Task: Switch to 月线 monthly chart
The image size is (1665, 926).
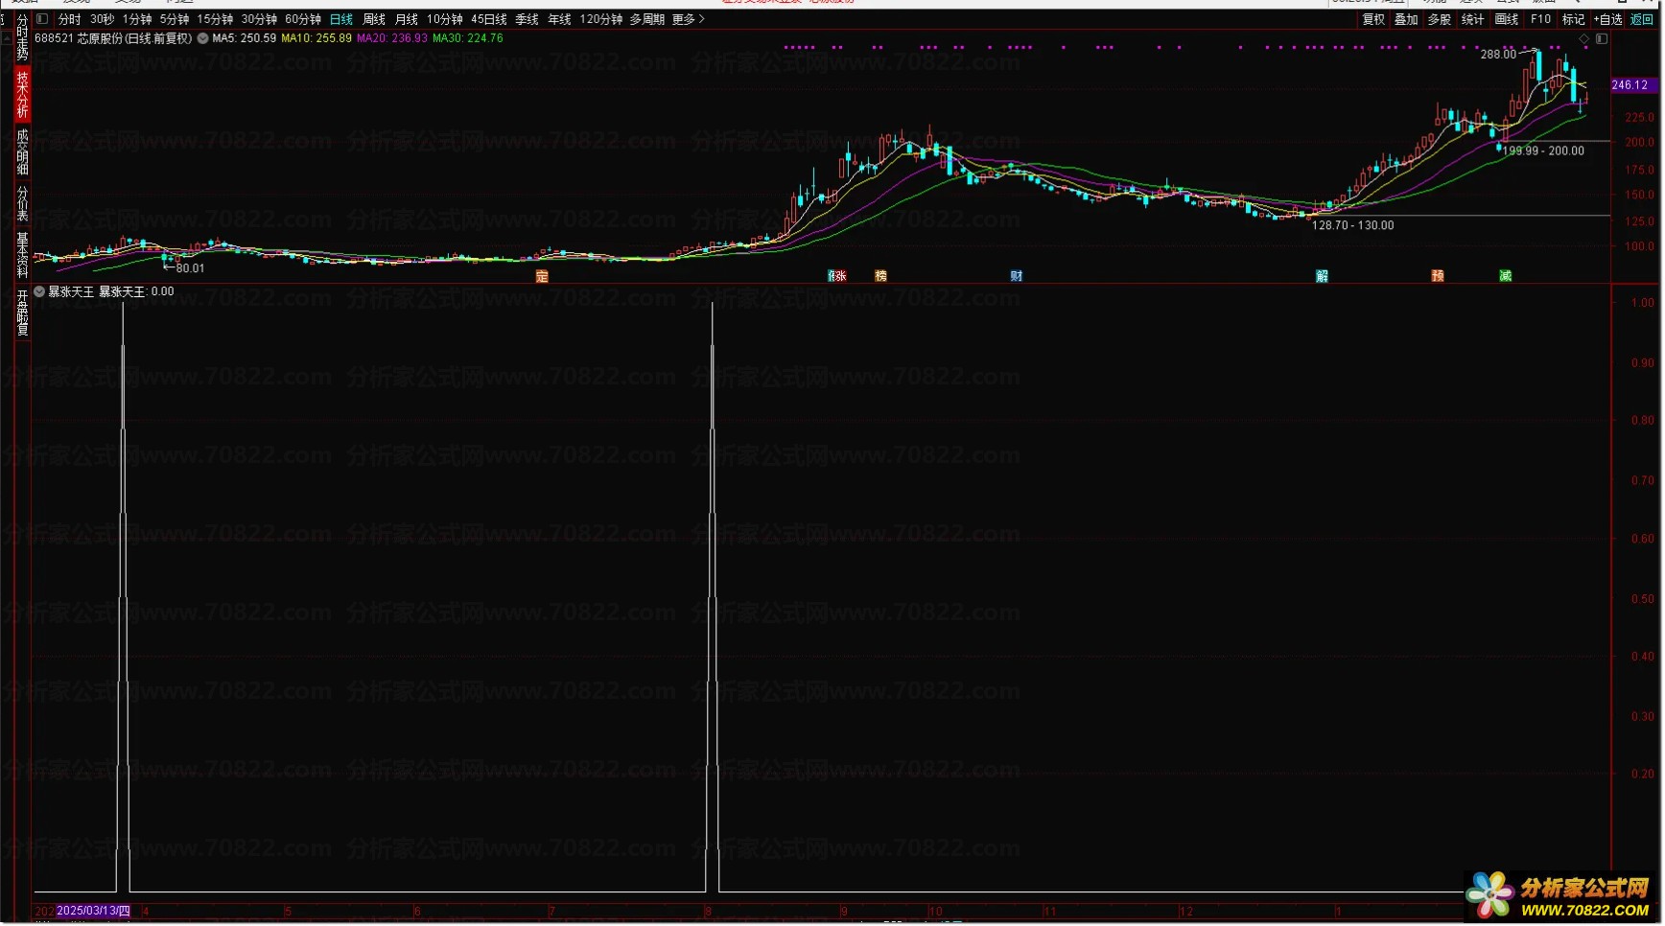Action: pos(407,19)
